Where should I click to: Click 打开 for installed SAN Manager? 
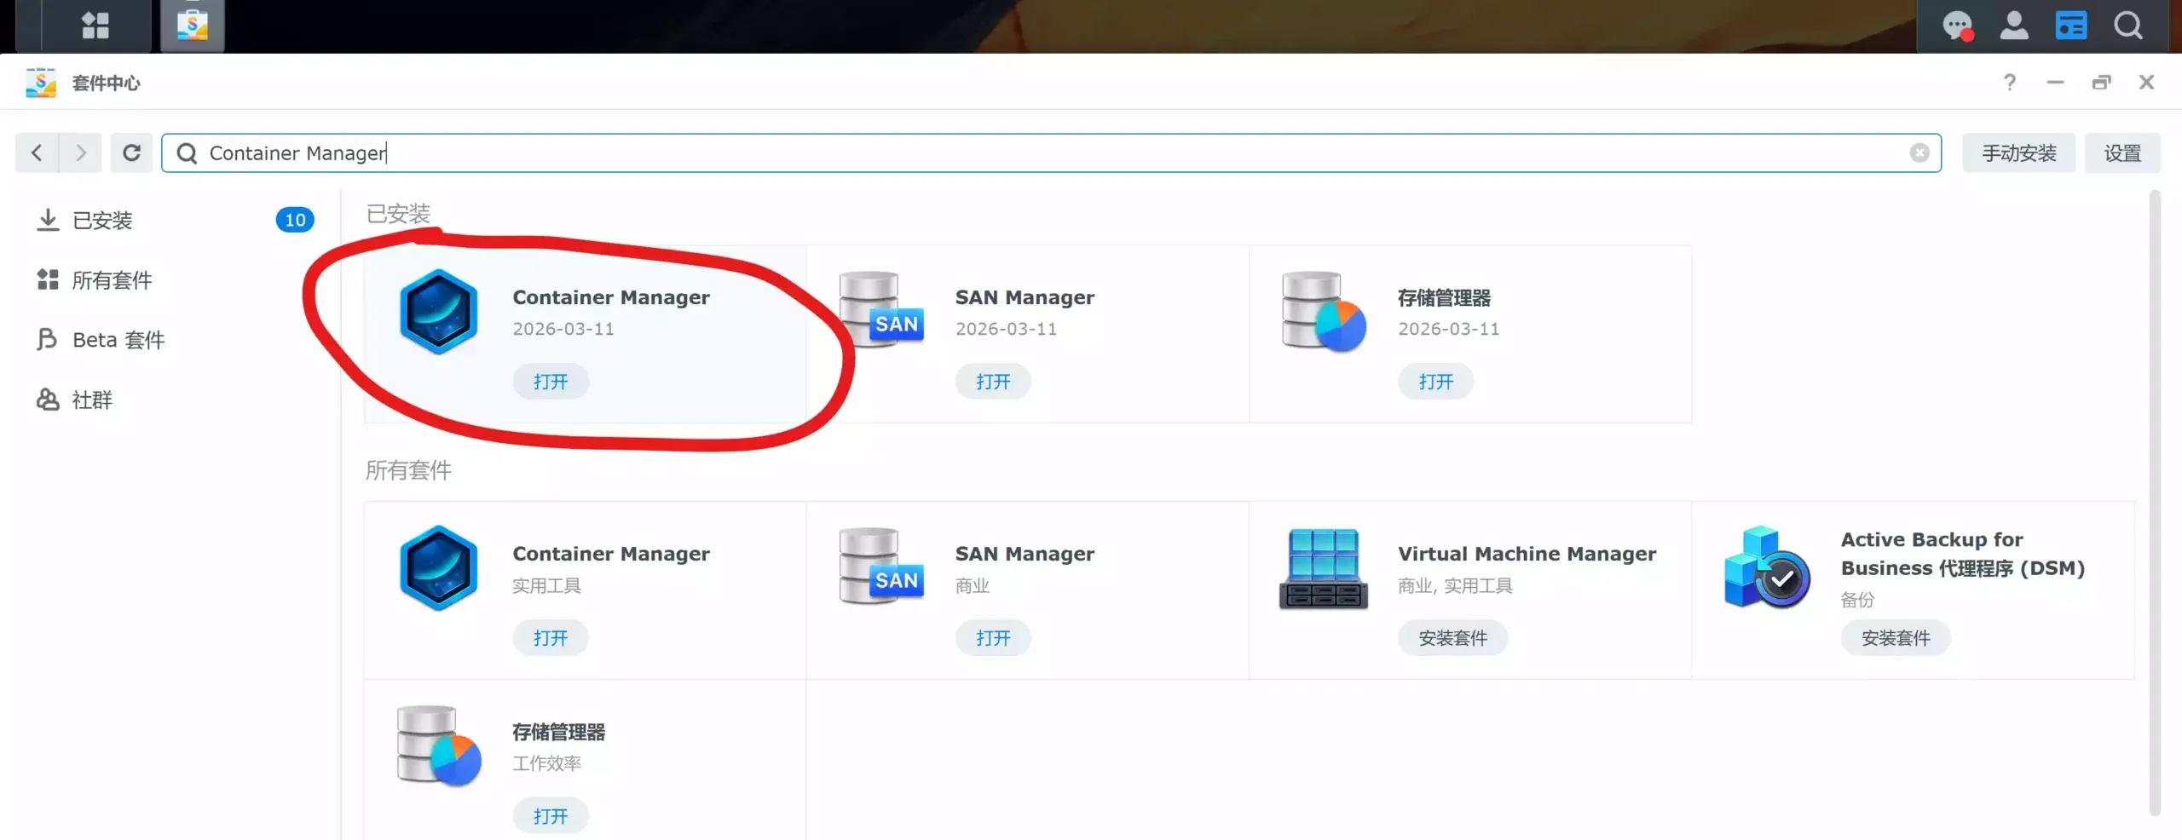pos(993,382)
